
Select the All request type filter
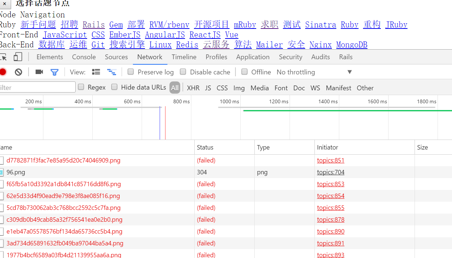pyautogui.click(x=175, y=88)
